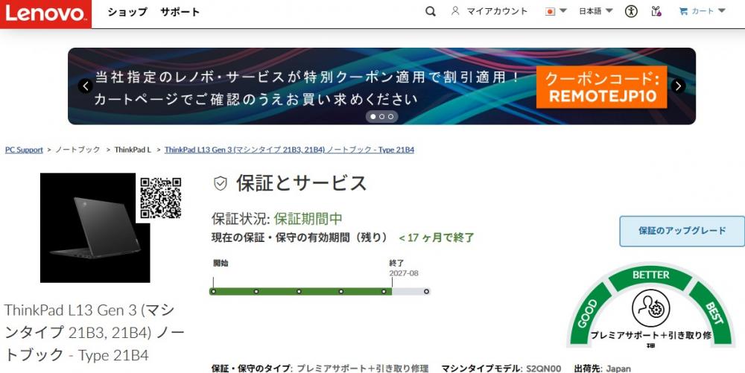Click the ノートブック breadcrumb
Viewport: 745px width, 373px height.
pos(78,150)
